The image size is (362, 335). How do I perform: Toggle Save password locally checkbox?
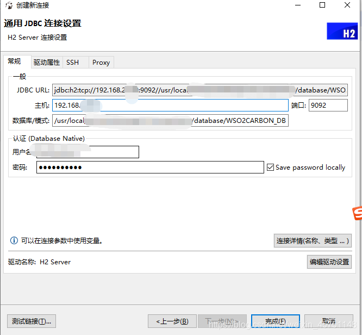click(x=270, y=167)
